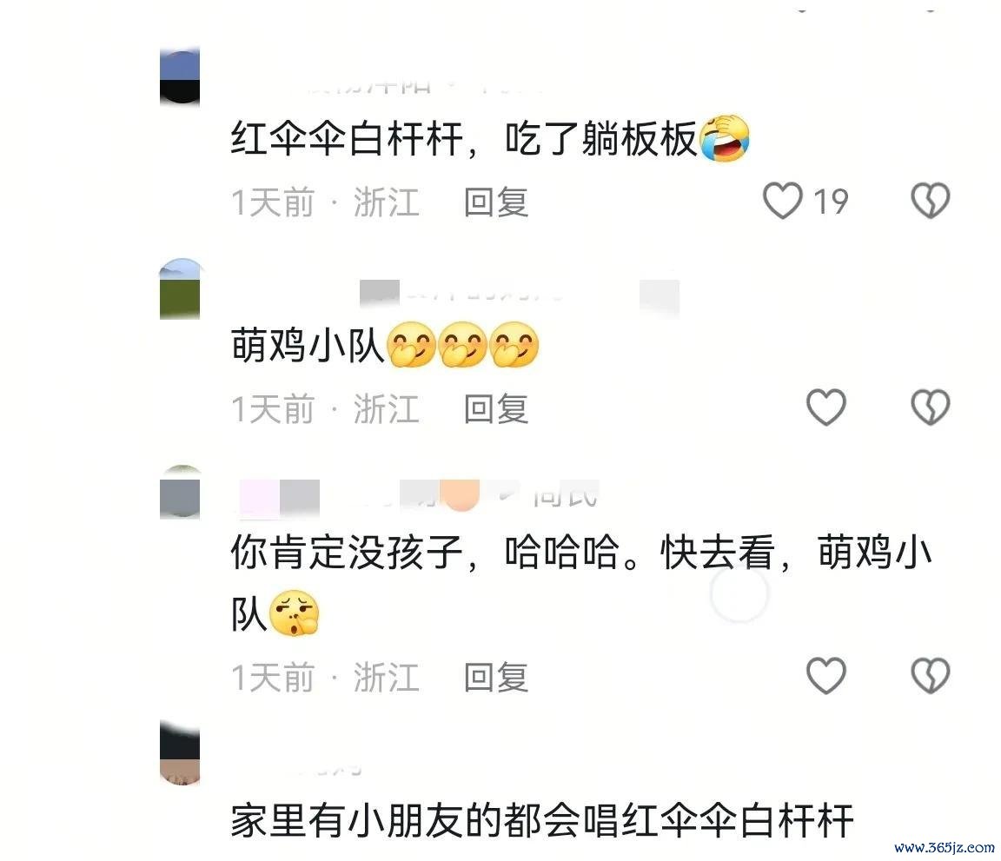Open the www.365jz.com watermark link

[944, 848]
